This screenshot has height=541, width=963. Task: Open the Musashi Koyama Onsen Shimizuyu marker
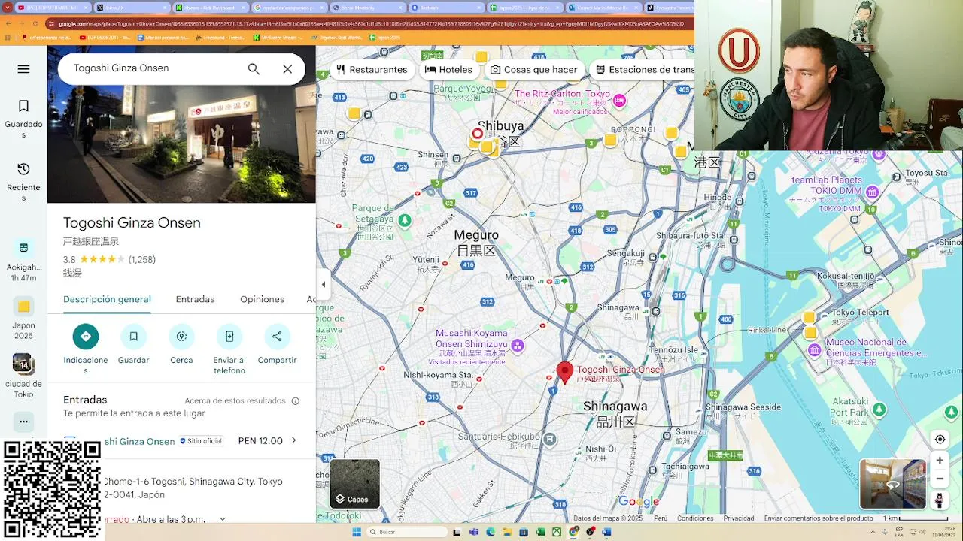[x=518, y=346]
